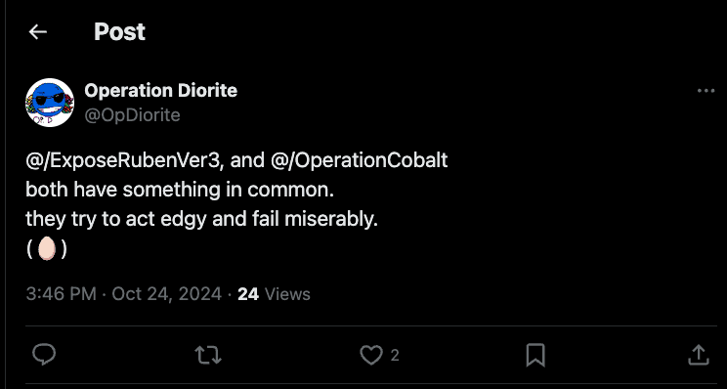The image size is (727, 389).
Task: Go back using the left arrow
Action: tap(38, 32)
